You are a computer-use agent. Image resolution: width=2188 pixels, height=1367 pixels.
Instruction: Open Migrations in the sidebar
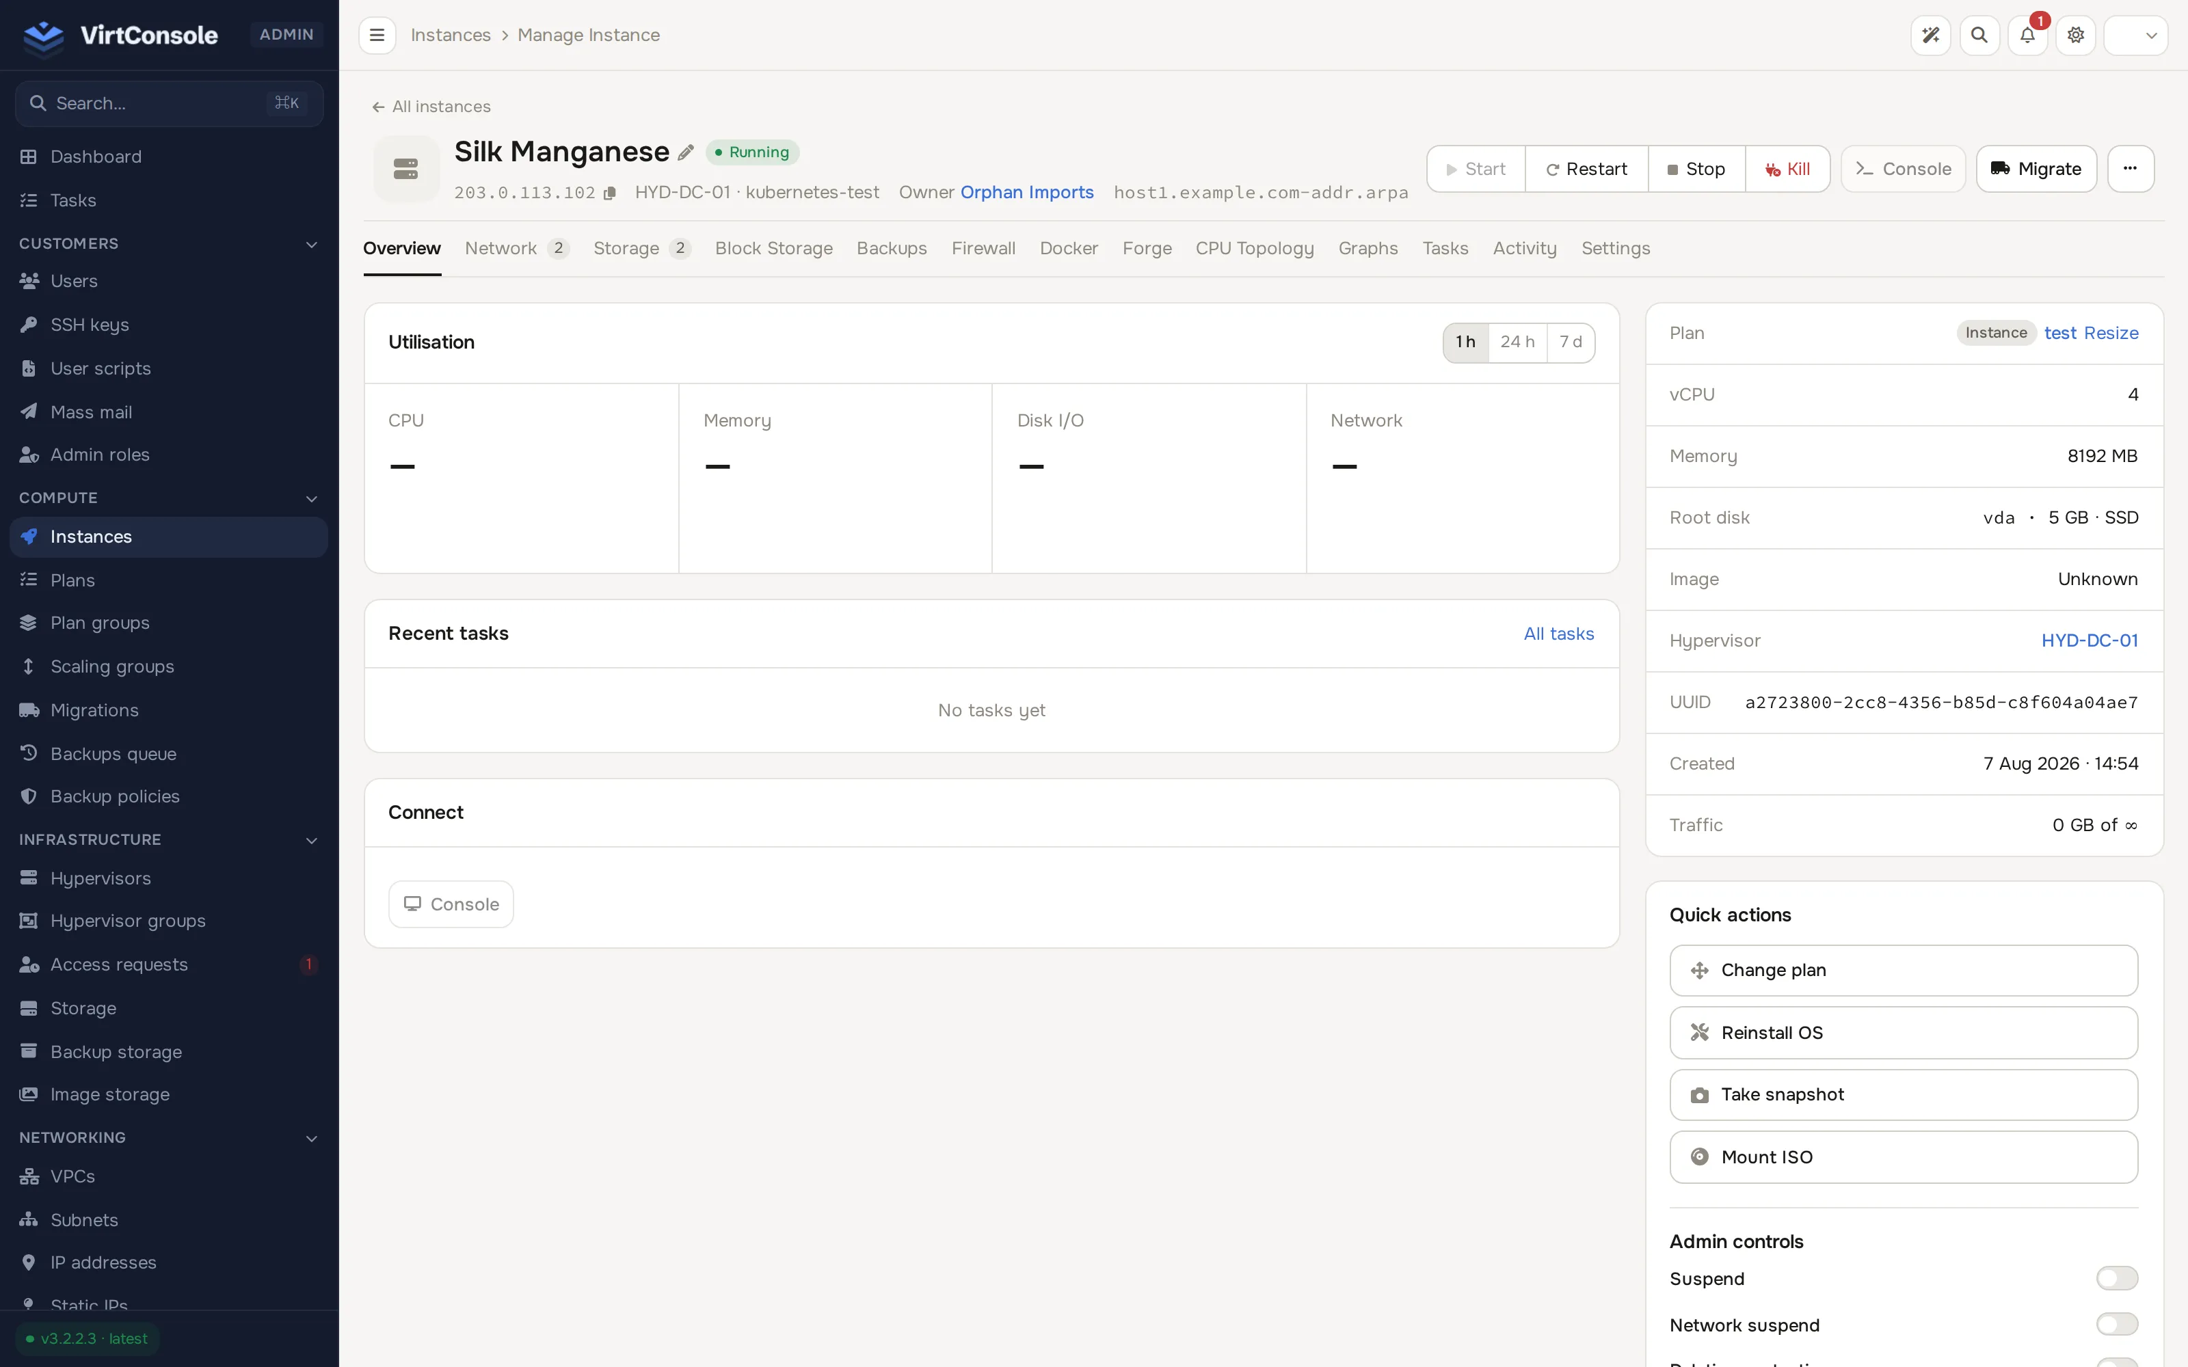pos(169,709)
